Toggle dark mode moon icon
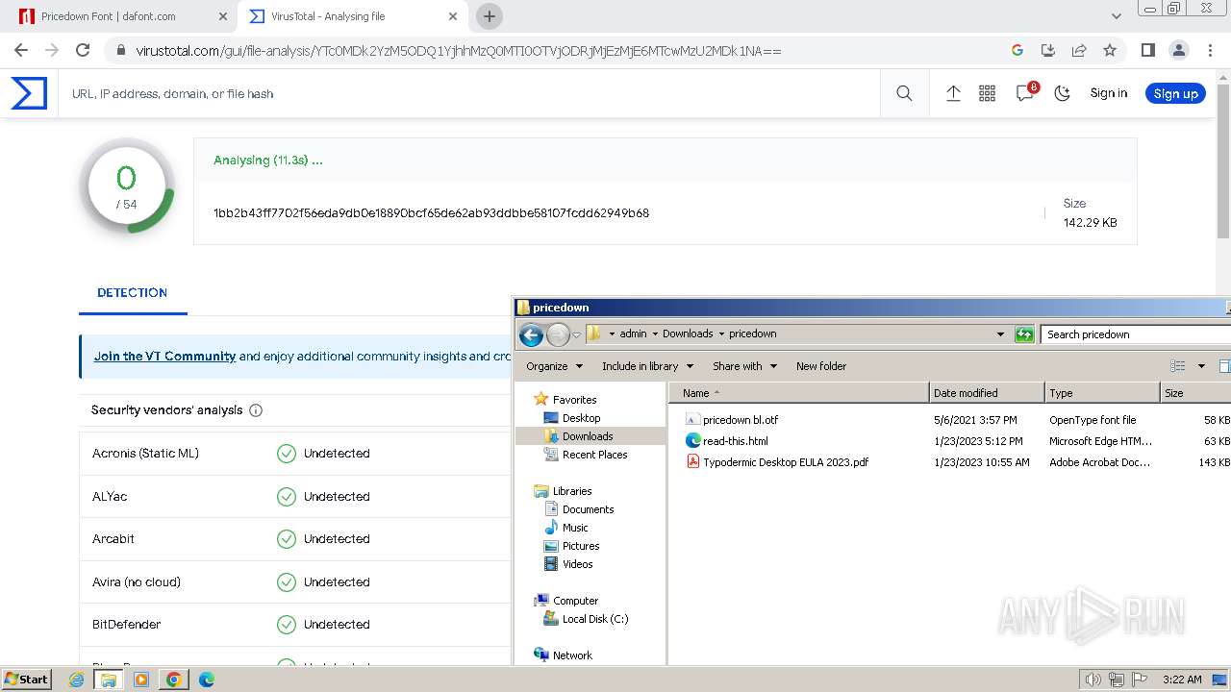The image size is (1231, 692). pyautogui.click(x=1063, y=93)
